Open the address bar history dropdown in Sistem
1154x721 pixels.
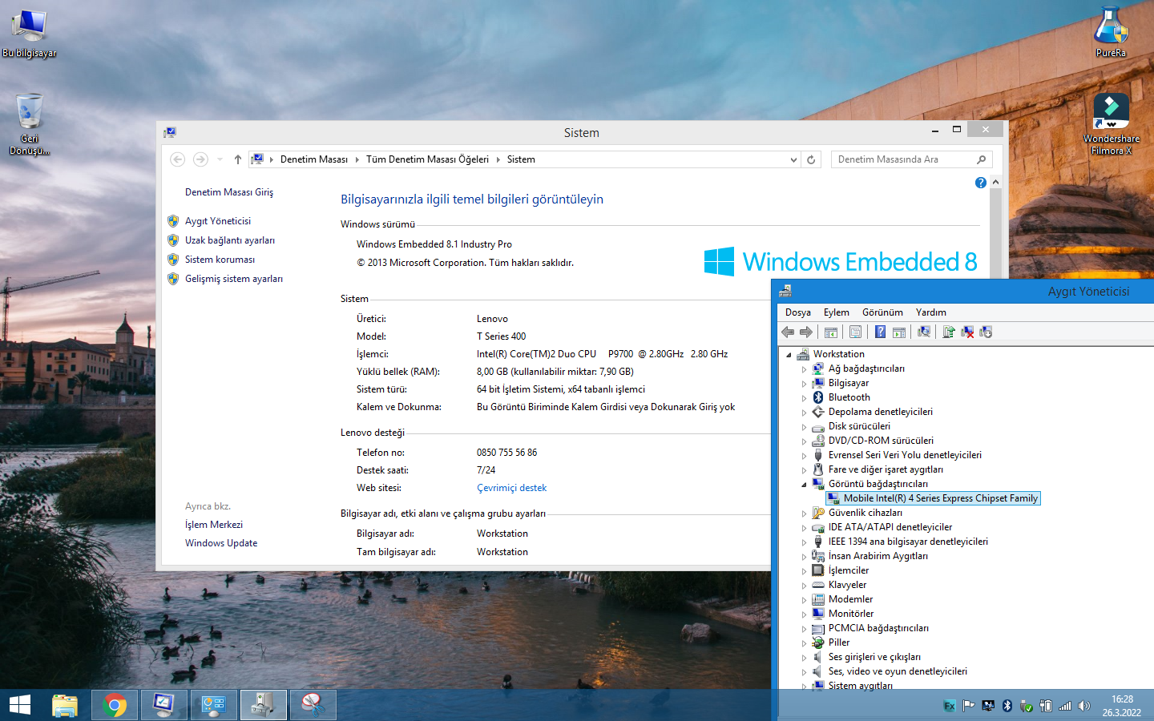[793, 159]
